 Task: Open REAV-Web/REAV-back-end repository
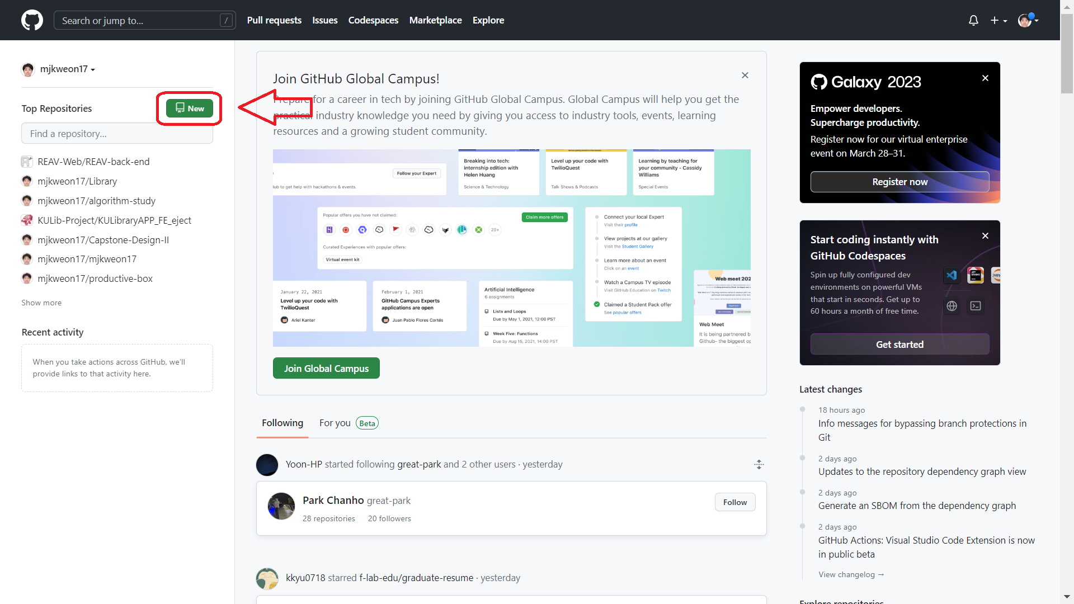(93, 162)
